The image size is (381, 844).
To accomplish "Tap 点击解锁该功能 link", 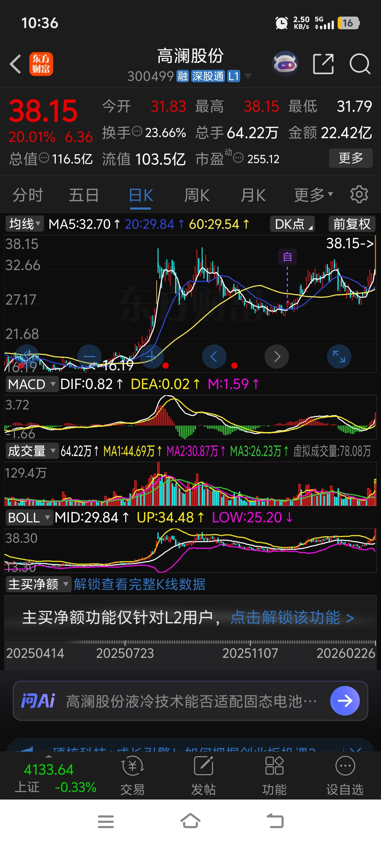I will [x=292, y=617].
